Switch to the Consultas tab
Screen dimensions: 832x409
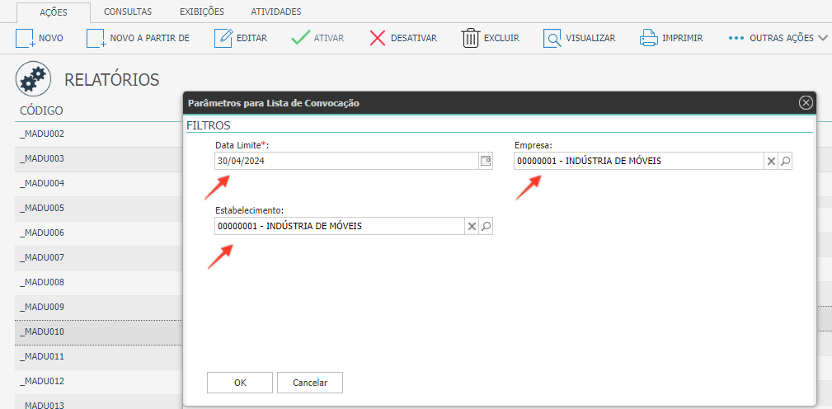click(128, 12)
